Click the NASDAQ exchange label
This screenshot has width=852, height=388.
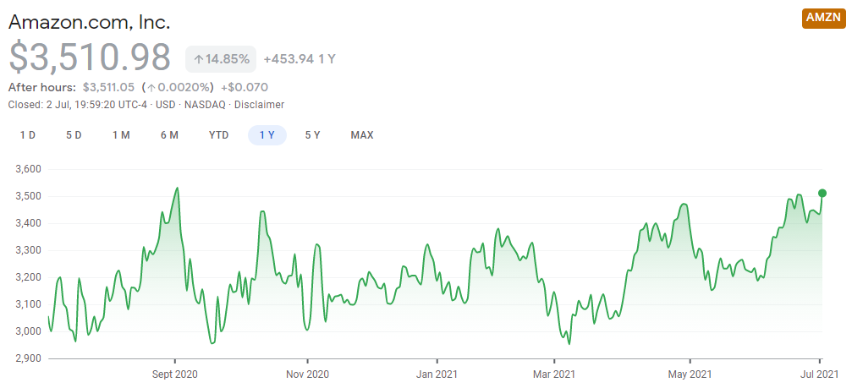click(x=203, y=105)
